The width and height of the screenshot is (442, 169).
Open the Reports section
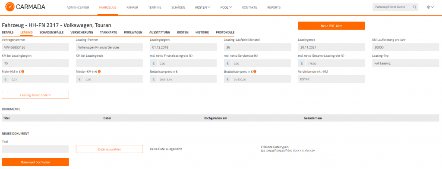pos(274,8)
